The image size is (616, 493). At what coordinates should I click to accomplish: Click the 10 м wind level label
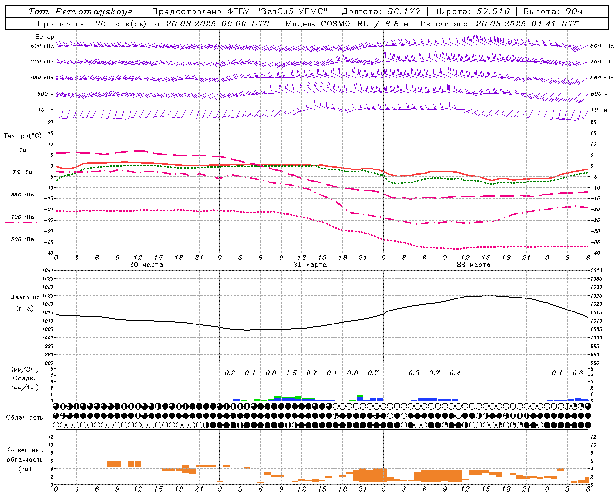coord(46,110)
